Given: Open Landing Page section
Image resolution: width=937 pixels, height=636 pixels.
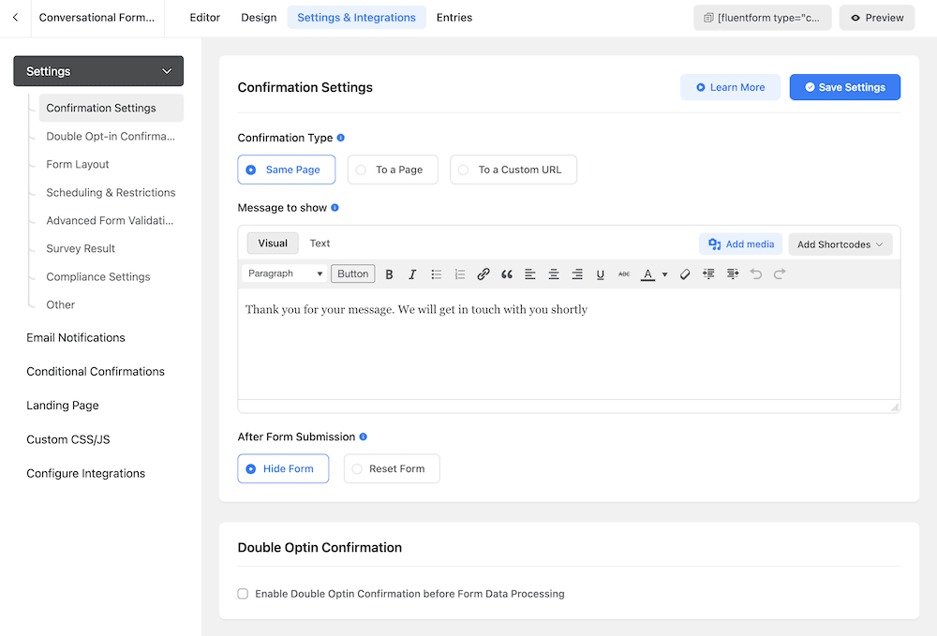Looking at the screenshot, I should coord(63,406).
